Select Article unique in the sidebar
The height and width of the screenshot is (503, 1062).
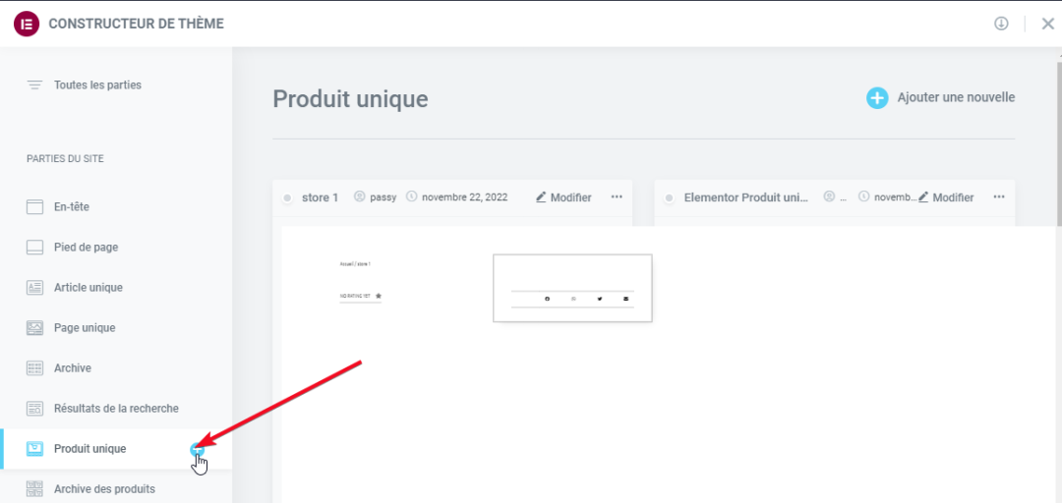88,288
